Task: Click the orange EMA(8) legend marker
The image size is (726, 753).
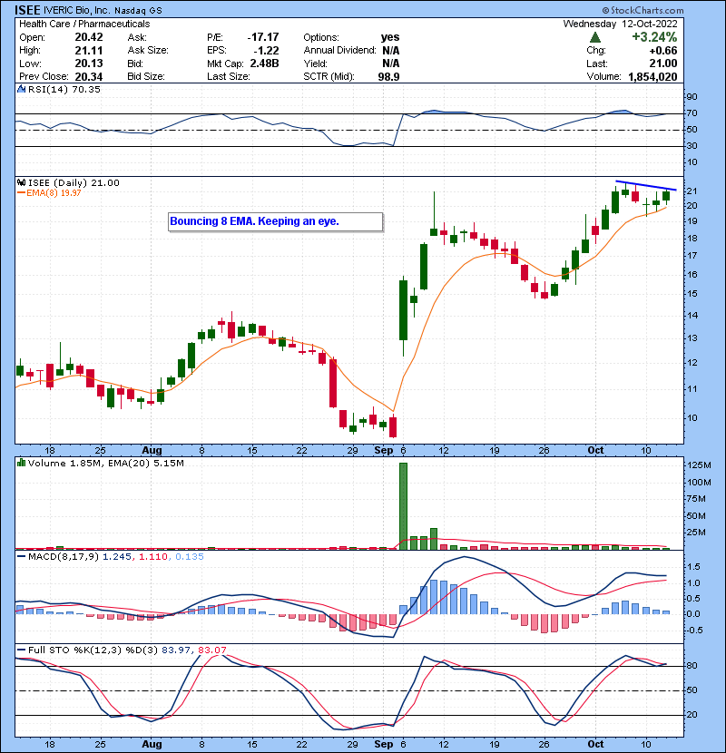Action: 21,192
